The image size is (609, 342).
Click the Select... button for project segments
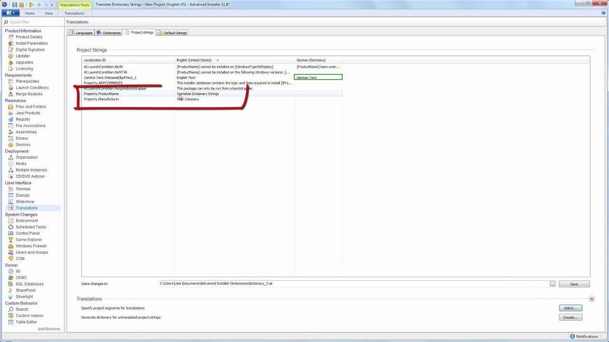coord(570,308)
